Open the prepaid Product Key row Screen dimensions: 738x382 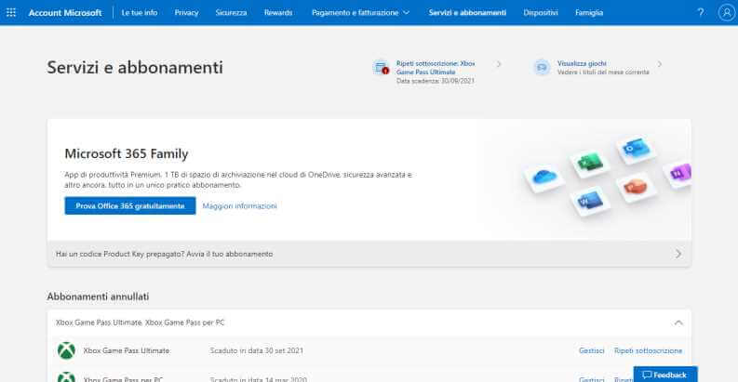pos(369,254)
